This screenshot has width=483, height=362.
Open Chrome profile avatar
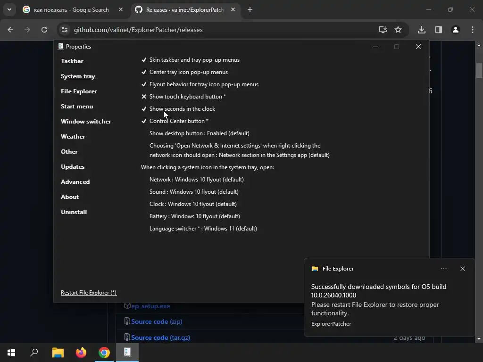point(456,30)
